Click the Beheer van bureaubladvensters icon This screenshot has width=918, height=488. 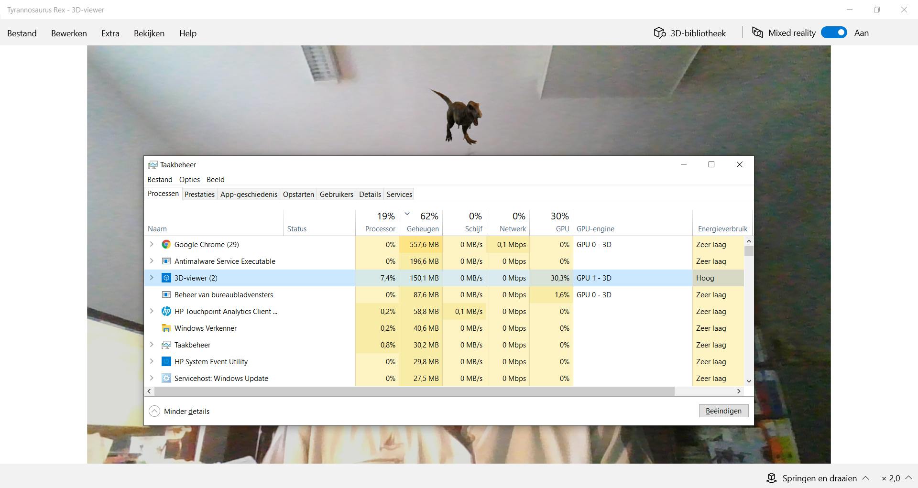point(166,294)
